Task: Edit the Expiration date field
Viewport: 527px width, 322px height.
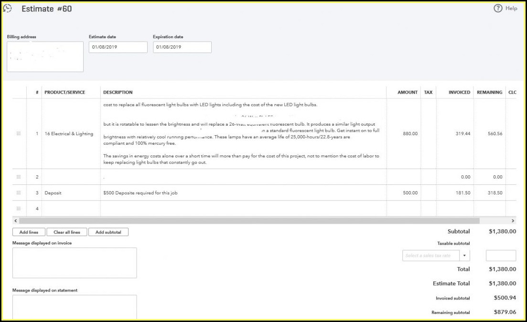Action: pyautogui.click(x=182, y=47)
